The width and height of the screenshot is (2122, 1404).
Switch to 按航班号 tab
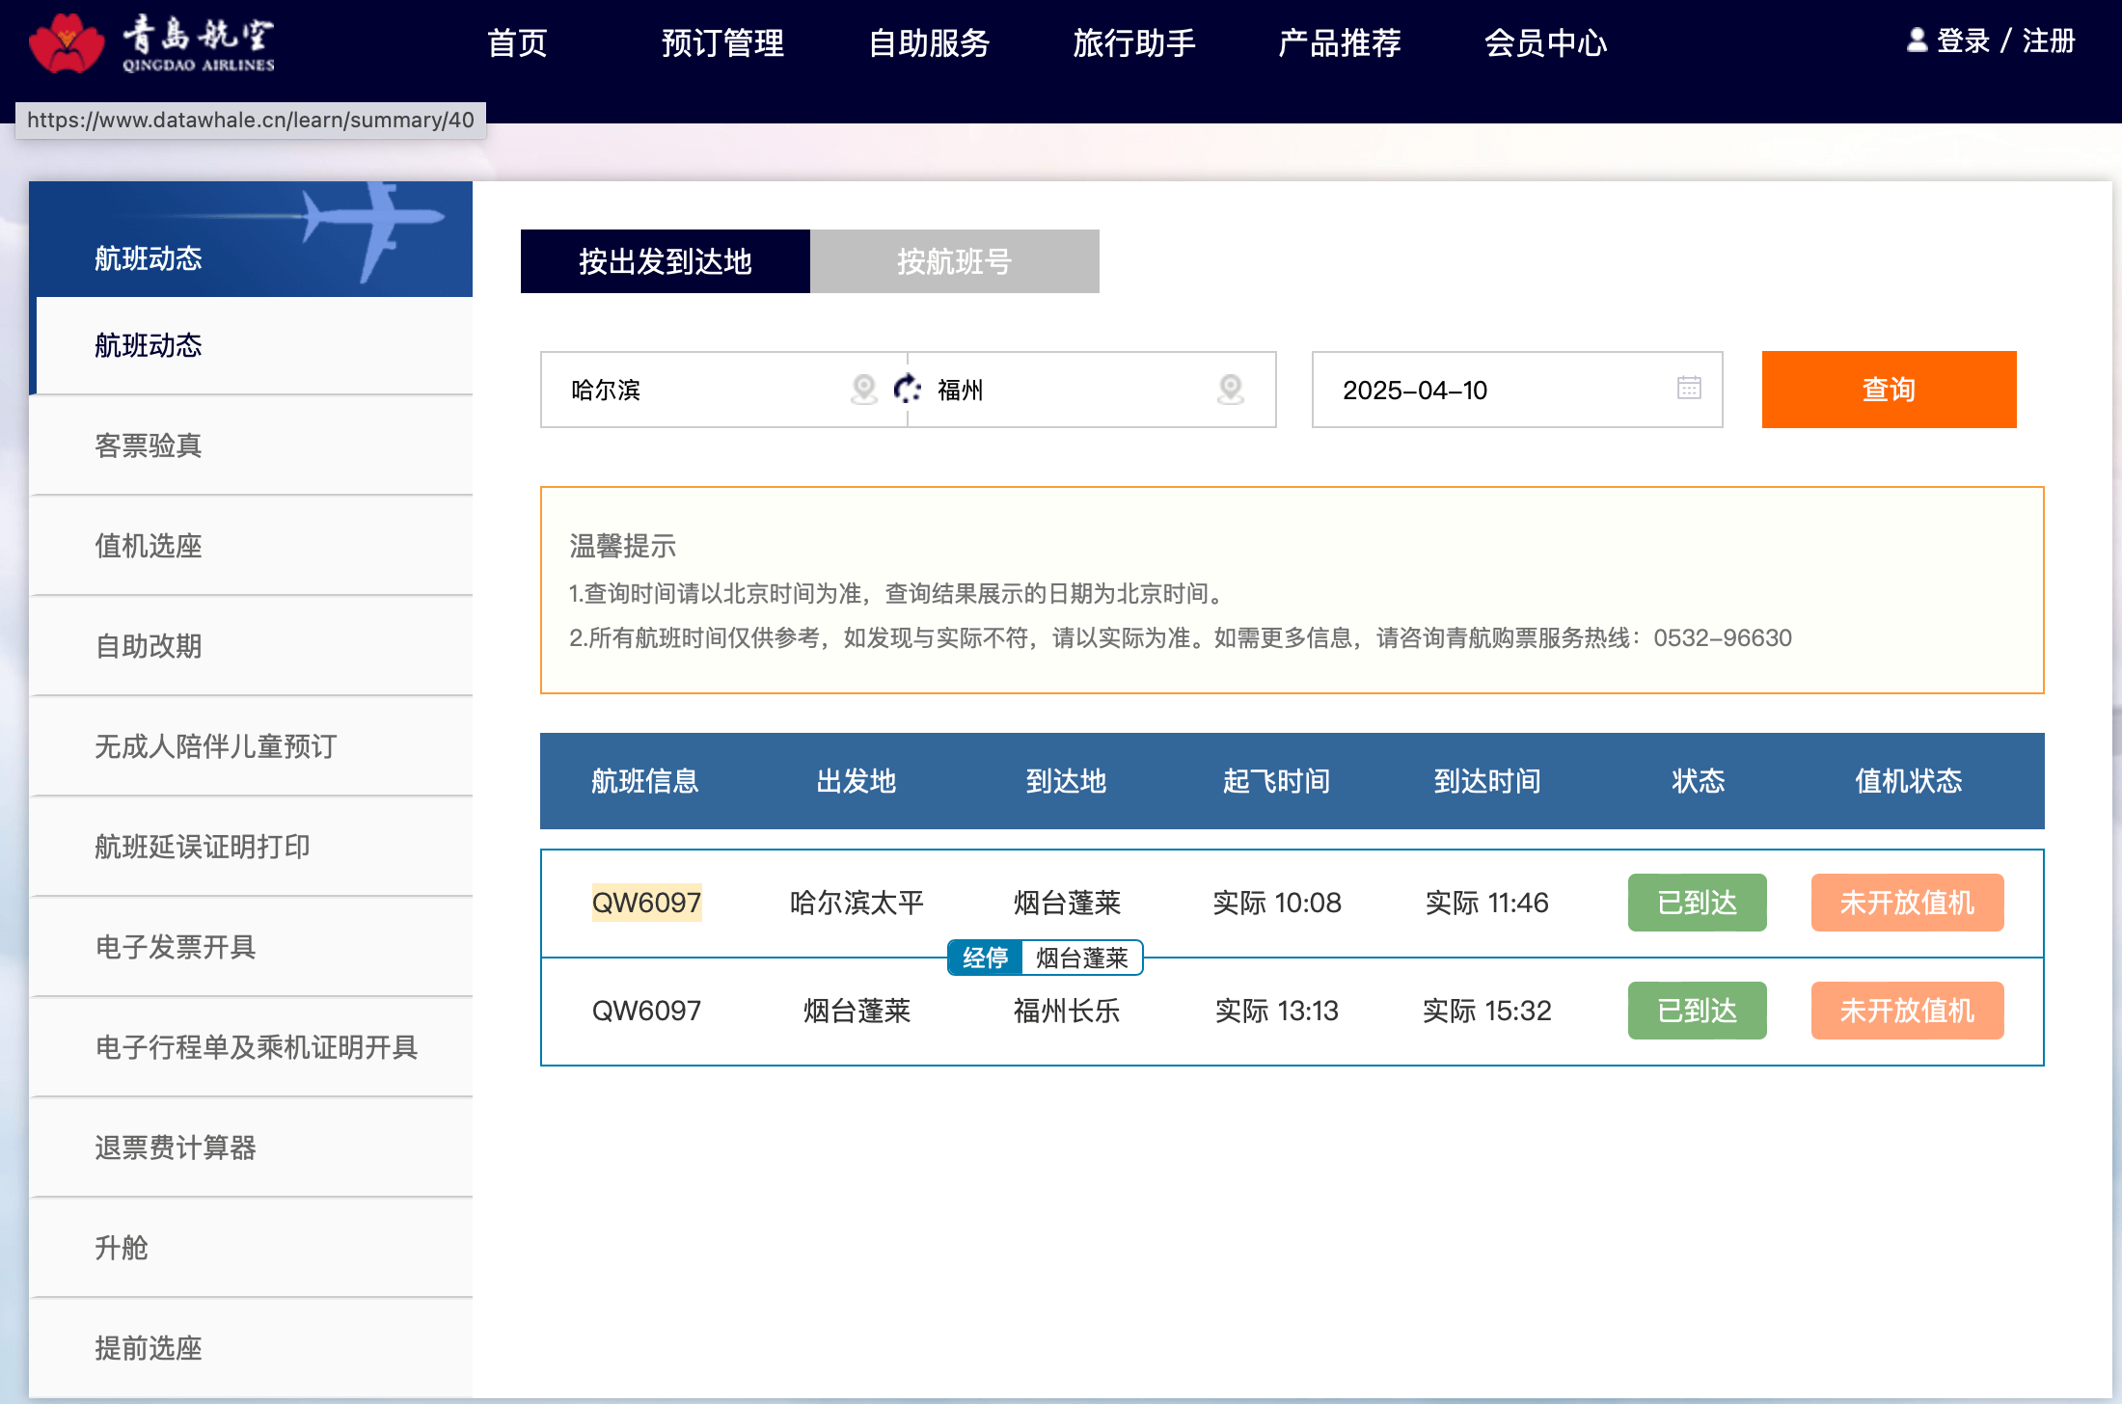coord(954,261)
